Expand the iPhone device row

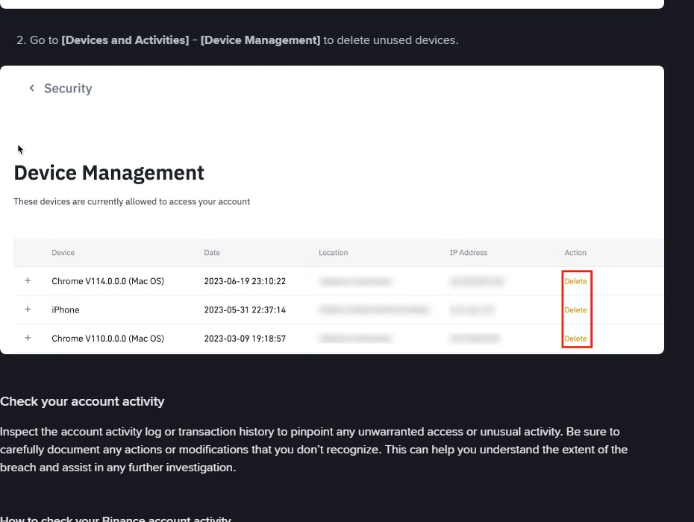[28, 309]
